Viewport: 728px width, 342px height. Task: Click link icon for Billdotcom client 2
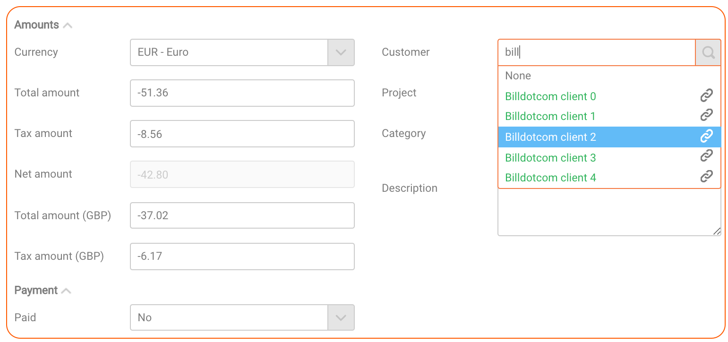click(x=706, y=137)
